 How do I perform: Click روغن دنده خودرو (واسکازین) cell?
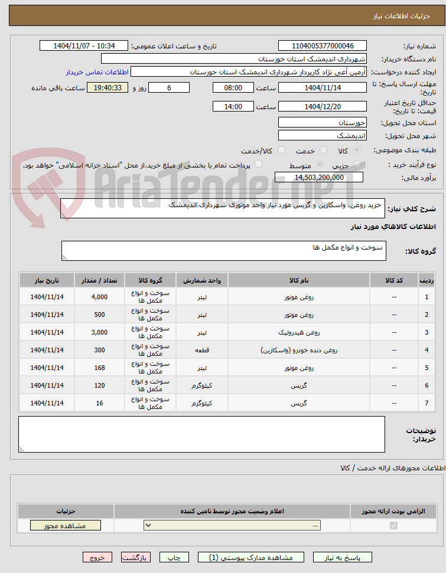click(298, 350)
